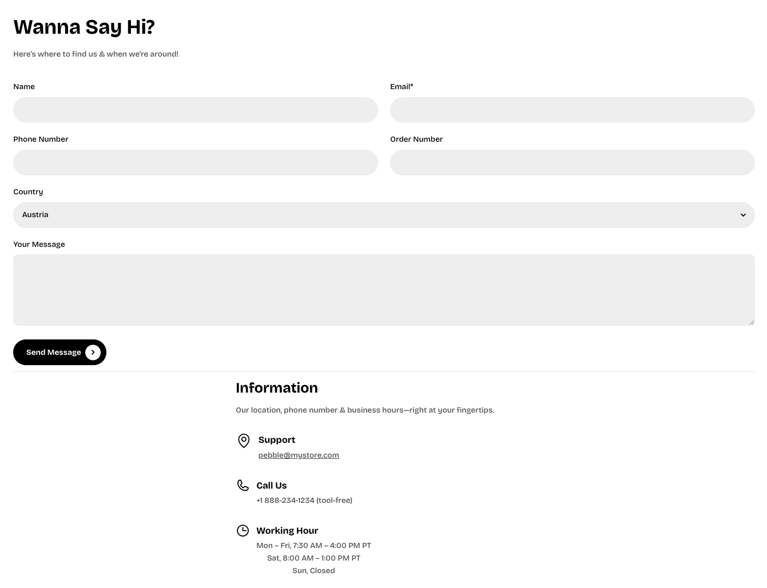Click into the Email text field
Viewport: 767px width, 588px height.
(x=572, y=110)
